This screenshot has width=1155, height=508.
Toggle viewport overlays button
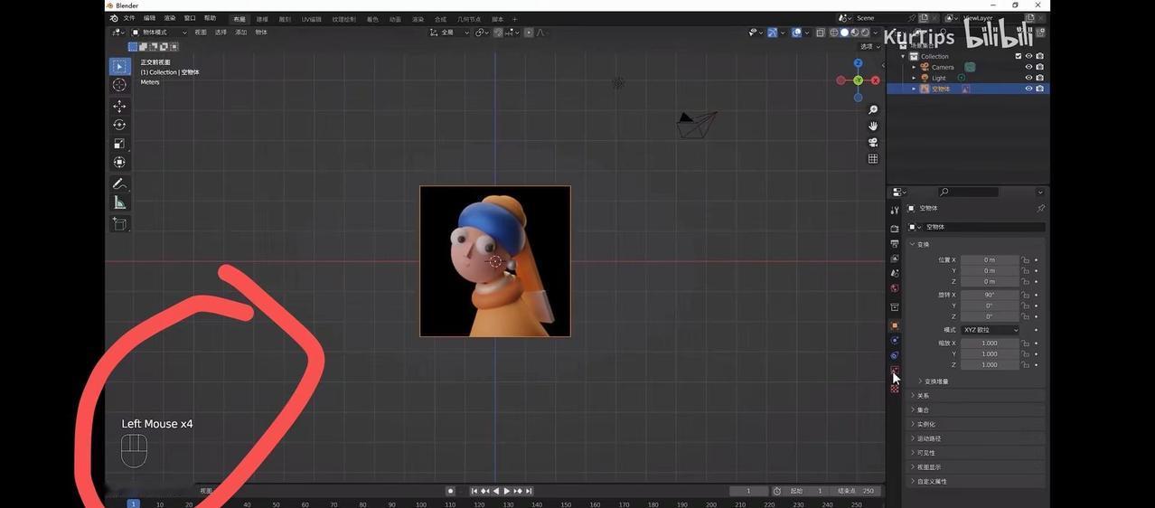(x=796, y=33)
